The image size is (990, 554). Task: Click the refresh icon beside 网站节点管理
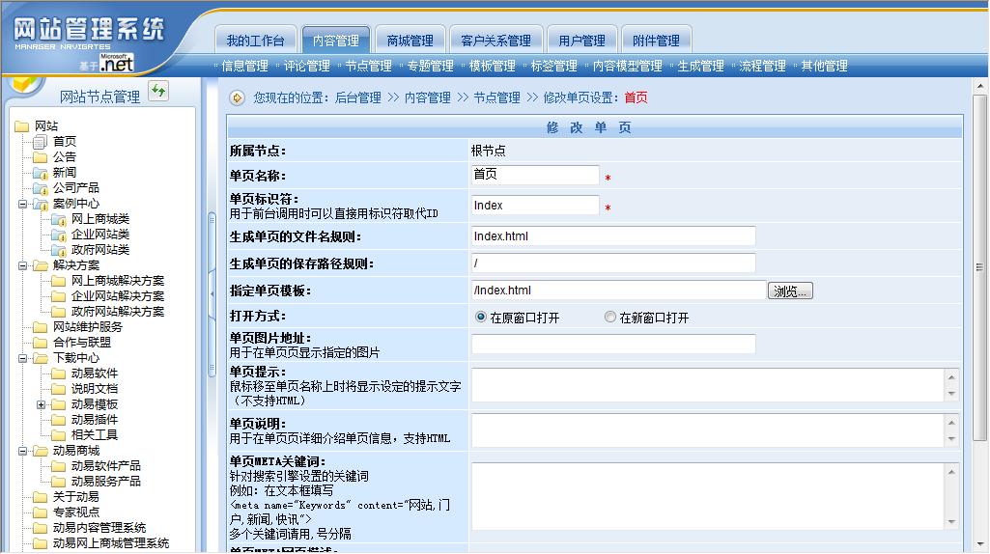coord(158,92)
